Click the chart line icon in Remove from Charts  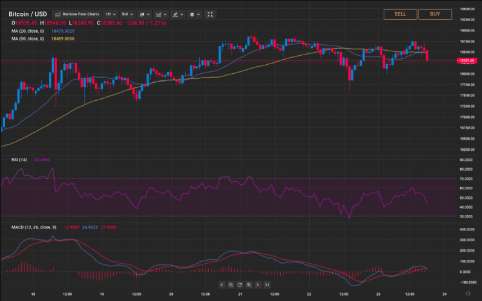(57, 14)
